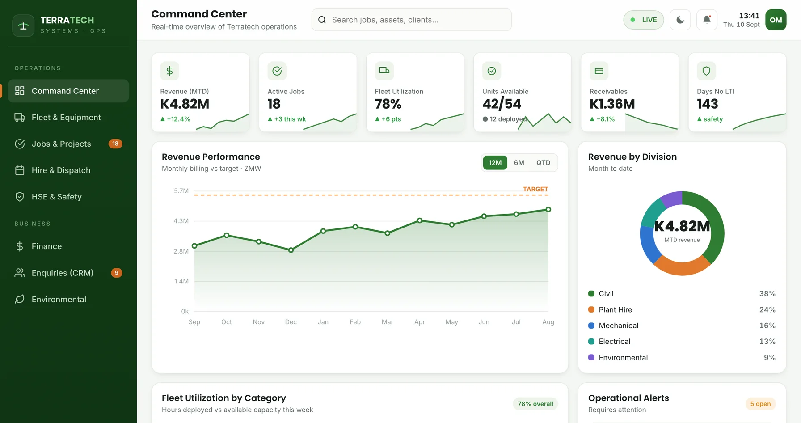Click the Fleet & Equipment truck icon

[20, 117]
